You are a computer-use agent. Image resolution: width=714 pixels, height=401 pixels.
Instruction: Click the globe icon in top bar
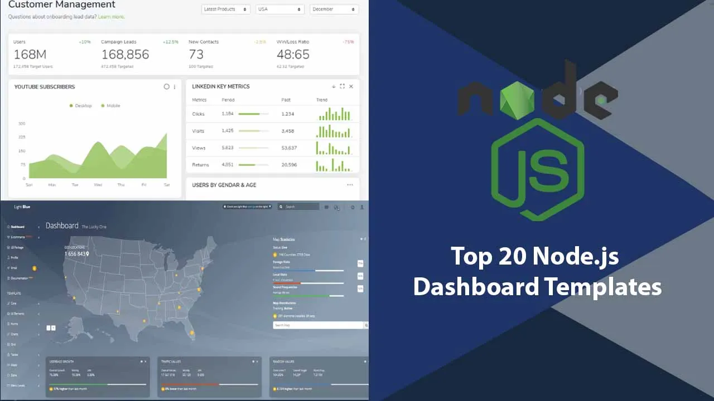click(x=336, y=207)
